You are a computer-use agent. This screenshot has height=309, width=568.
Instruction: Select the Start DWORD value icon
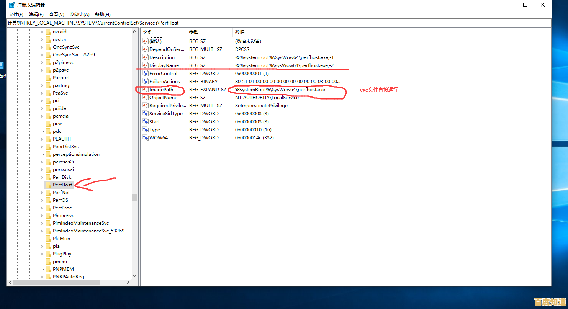[145, 122]
